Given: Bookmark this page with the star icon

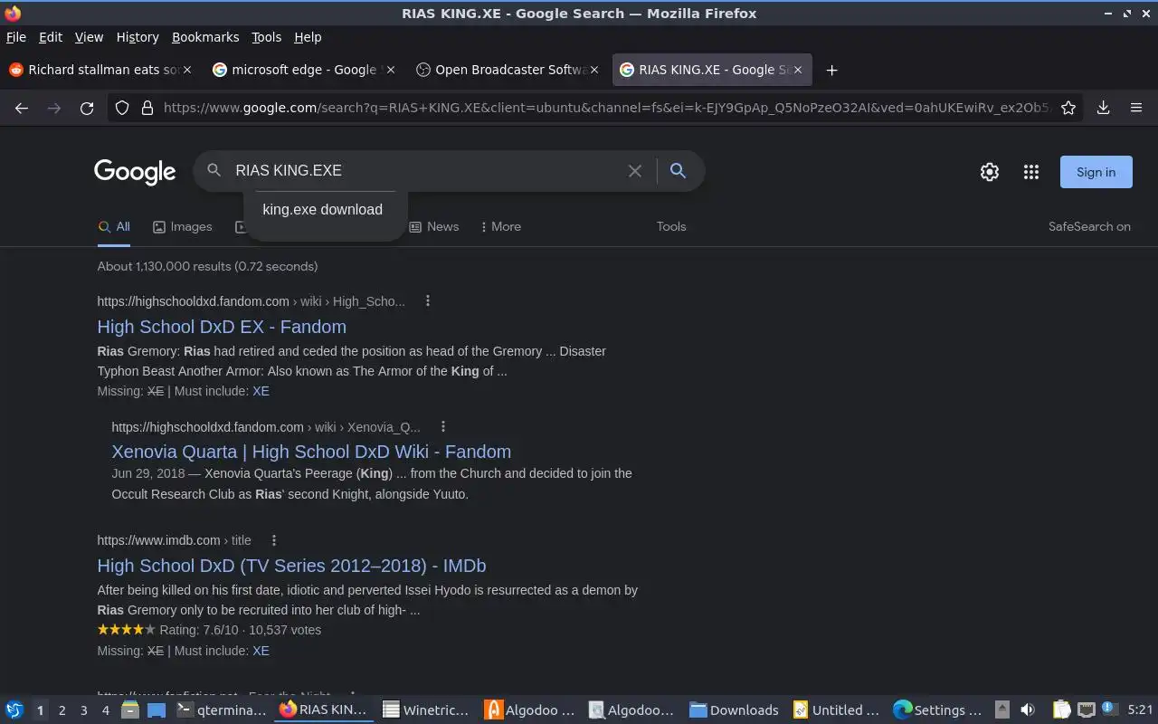Looking at the screenshot, I should coord(1068,108).
